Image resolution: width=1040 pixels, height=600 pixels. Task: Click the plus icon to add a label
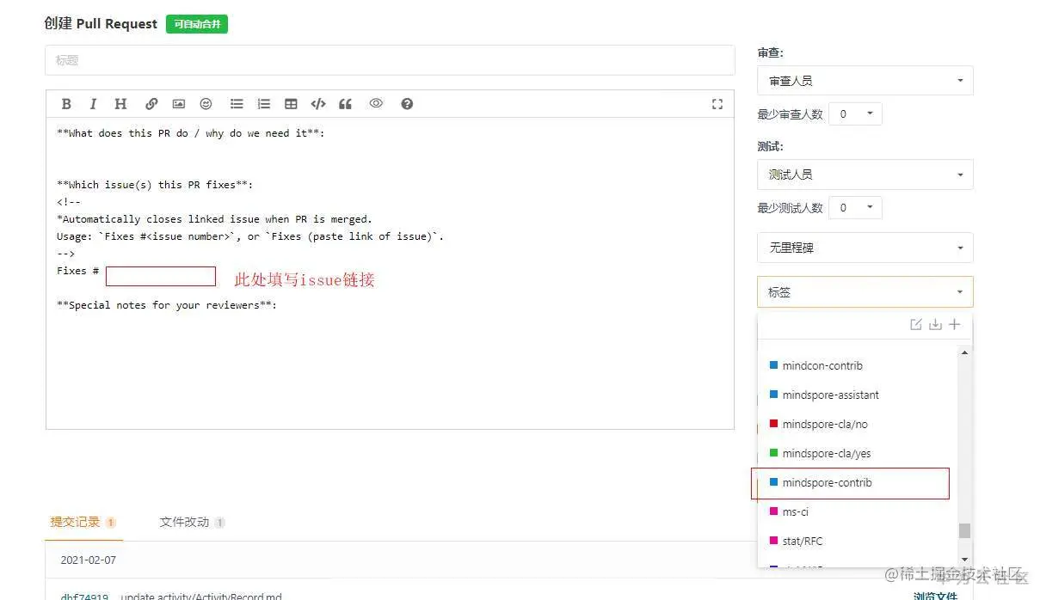pyautogui.click(x=955, y=324)
